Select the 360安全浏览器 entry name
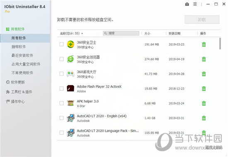 [x=88, y=57]
